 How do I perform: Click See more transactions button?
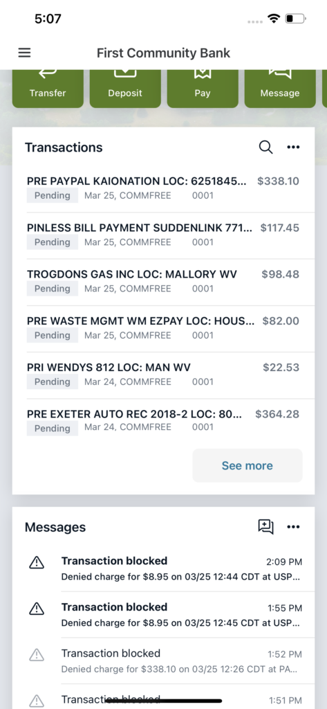247,466
